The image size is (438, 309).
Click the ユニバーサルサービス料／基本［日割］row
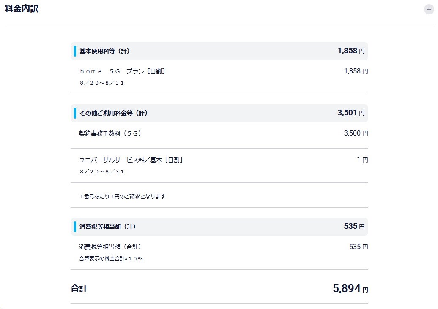(131, 160)
